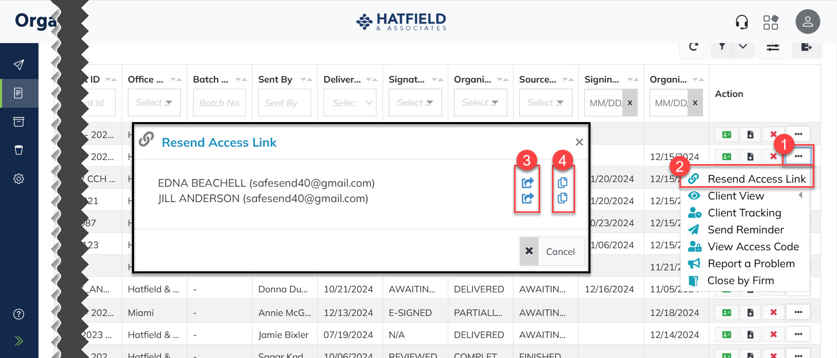Open the user profile avatar
Viewport: 837px width, 358px height.
807,22
